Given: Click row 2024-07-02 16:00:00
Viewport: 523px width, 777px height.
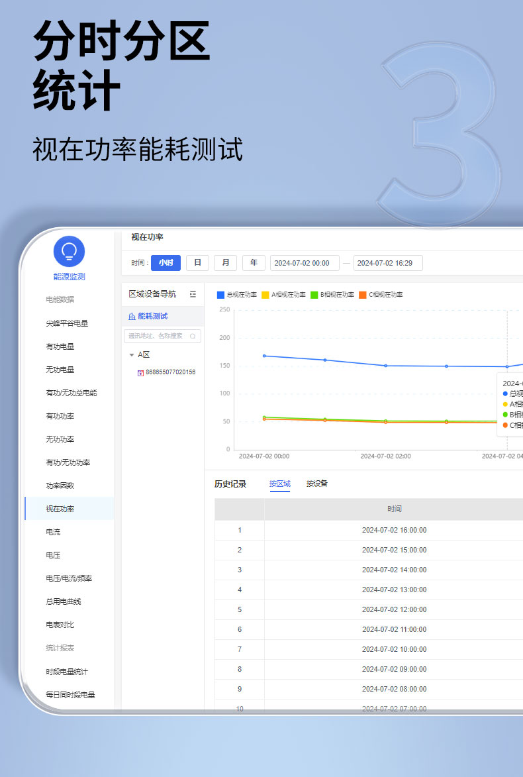Looking at the screenshot, I should click(369, 530).
